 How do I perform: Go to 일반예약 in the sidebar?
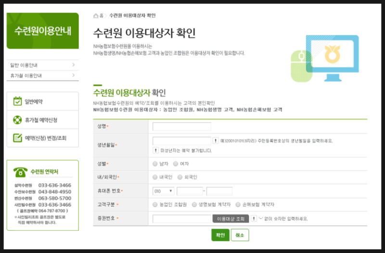[x=42, y=101]
